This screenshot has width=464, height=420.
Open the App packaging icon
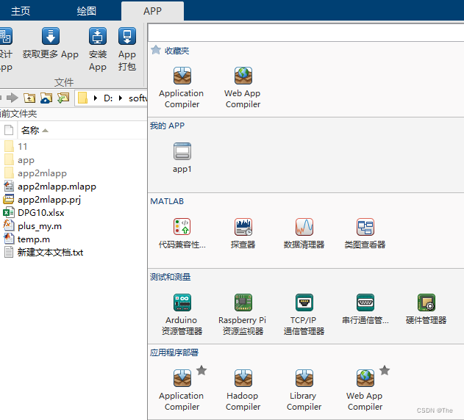click(127, 36)
